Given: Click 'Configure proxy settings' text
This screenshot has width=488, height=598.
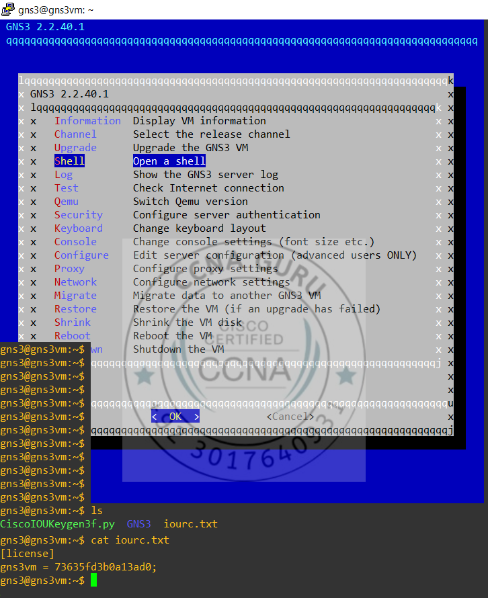Looking at the screenshot, I should pyautogui.click(x=206, y=269).
